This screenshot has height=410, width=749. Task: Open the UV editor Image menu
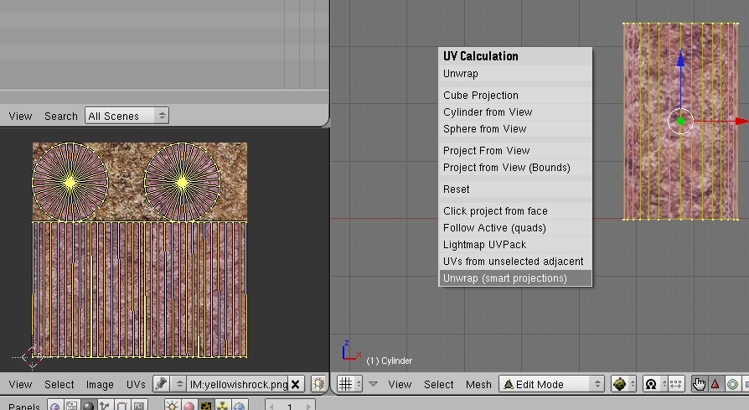click(x=100, y=384)
